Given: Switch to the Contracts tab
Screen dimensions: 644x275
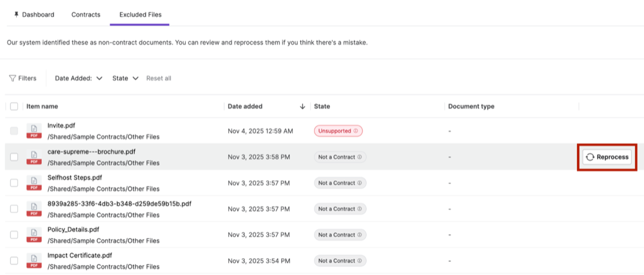Looking at the screenshot, I should point(86,14).
